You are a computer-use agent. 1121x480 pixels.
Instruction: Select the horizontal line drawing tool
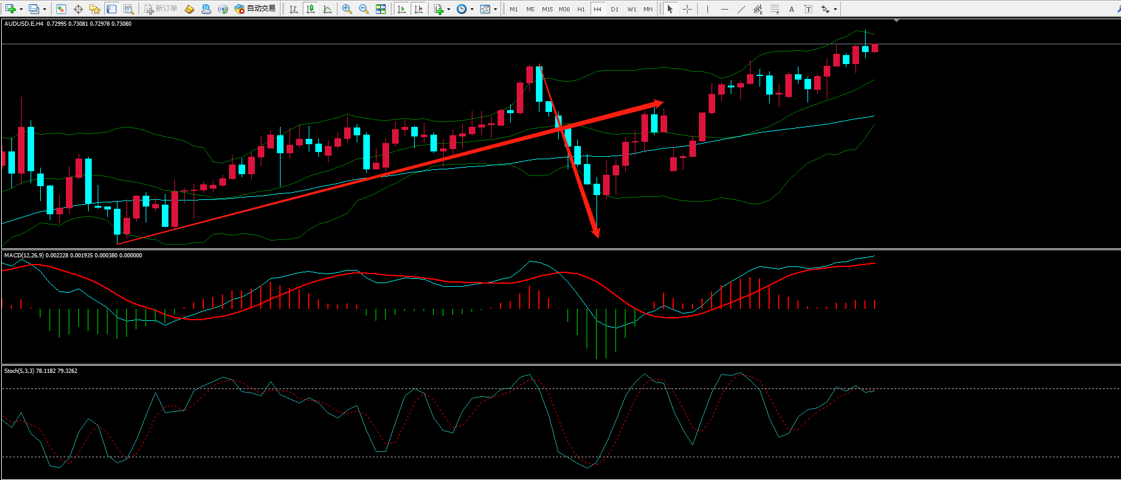point(725,9)
